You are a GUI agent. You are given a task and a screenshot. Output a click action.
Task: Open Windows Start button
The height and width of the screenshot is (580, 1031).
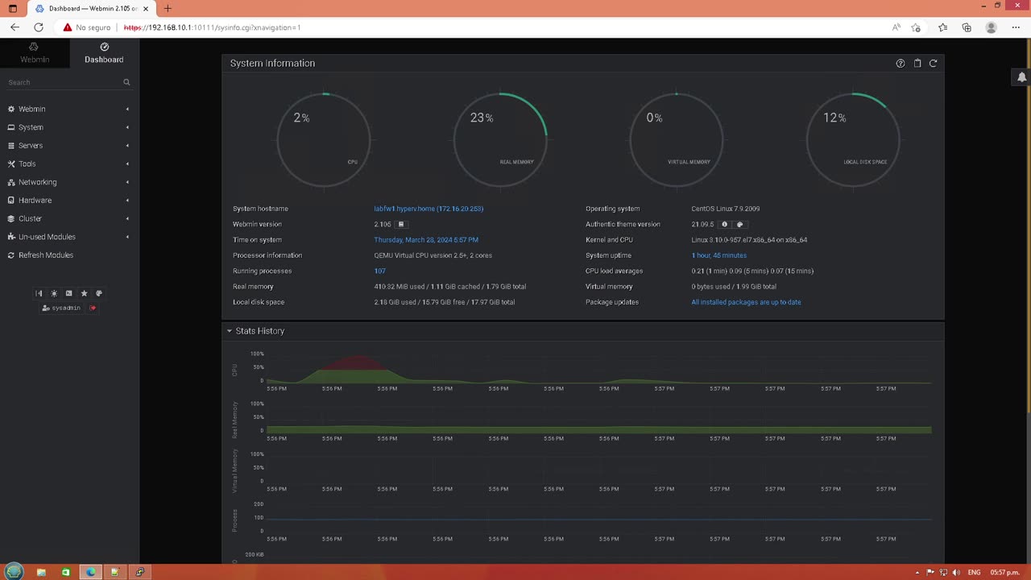point(14,572)
